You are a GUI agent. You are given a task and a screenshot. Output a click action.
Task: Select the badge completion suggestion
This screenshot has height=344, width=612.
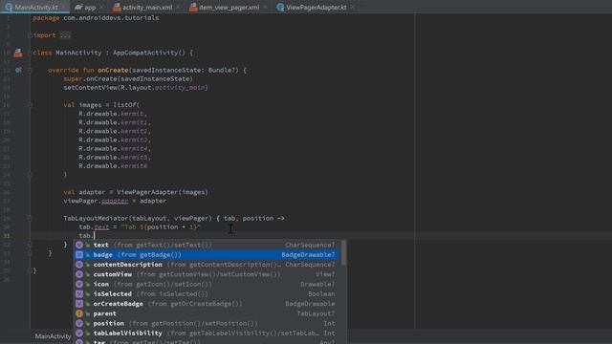207,255
